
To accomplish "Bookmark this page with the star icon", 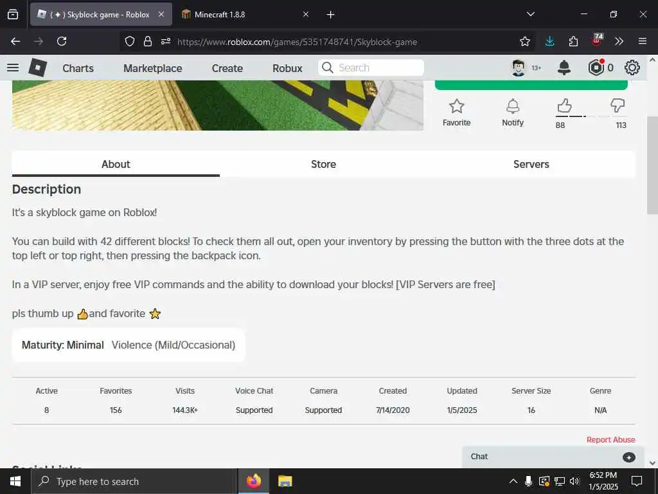I will pyautogui.click(x=524, y=41).
